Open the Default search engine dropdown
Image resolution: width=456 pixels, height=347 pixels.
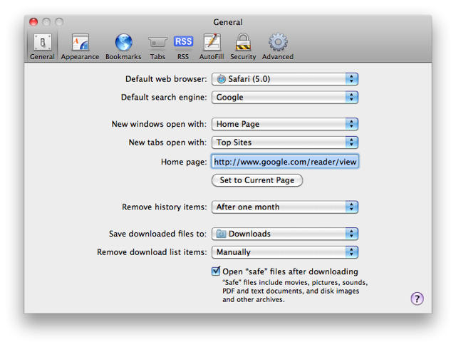284,97
